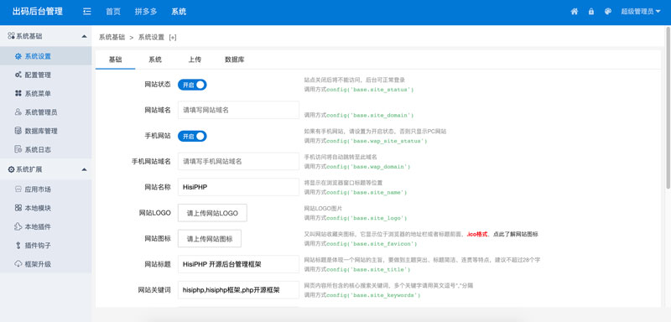The height and width of the screenshot is (322, 671).
Task: Open the 首页 top menu
Action: tap(113, 12)
